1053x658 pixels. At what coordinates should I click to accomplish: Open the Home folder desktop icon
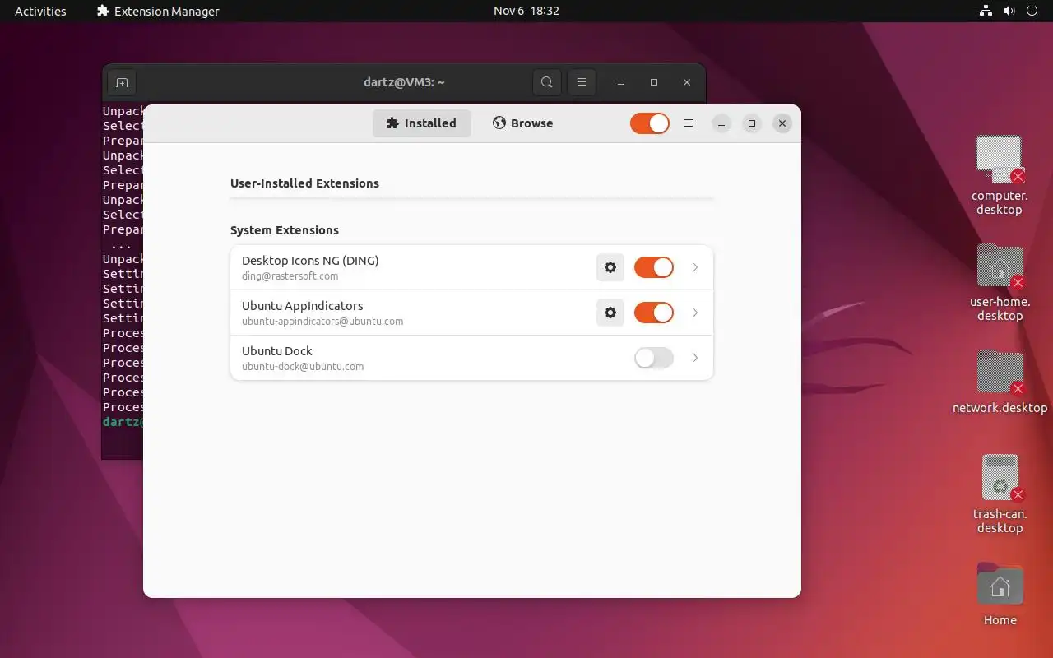1000,595
